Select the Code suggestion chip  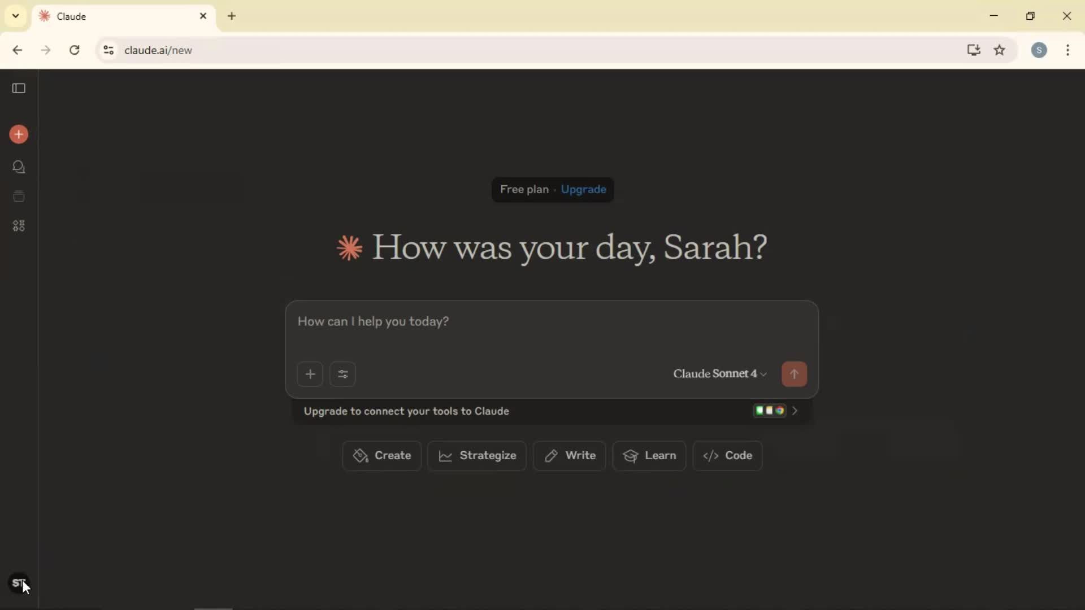(x=727, y=456)
